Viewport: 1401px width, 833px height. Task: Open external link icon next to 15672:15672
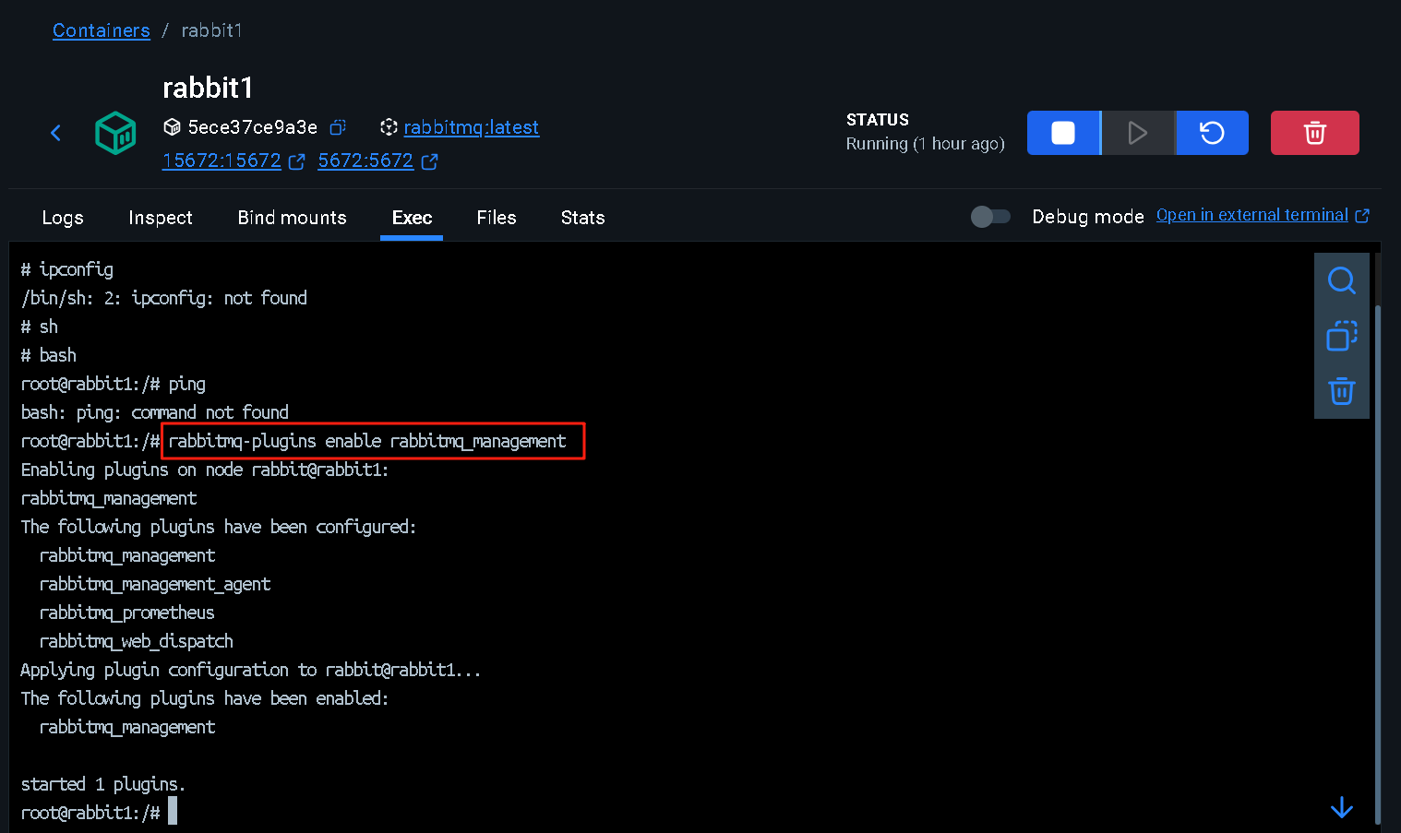click(296, 161)
